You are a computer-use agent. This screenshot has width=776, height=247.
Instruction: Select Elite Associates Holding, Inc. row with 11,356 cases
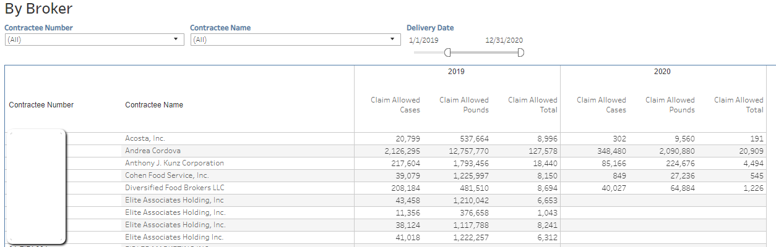click(175, 213)
